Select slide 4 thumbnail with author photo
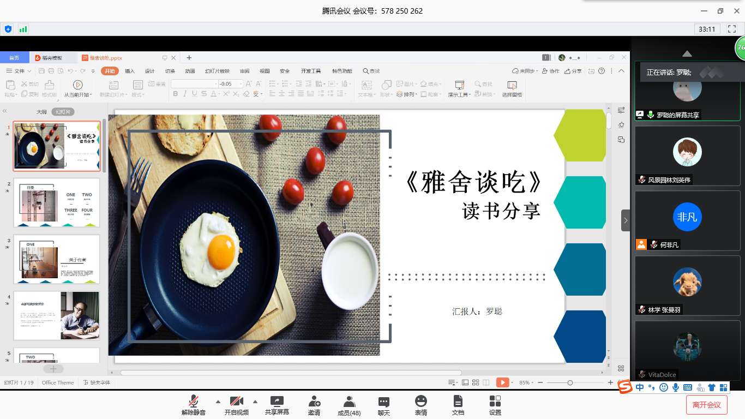Image resolution: width=745 pixels, height=419 pixels. click(x=57, y=315)
